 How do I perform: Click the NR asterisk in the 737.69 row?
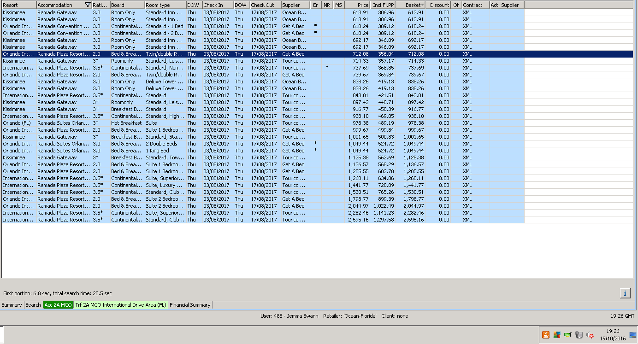(327, 67)
